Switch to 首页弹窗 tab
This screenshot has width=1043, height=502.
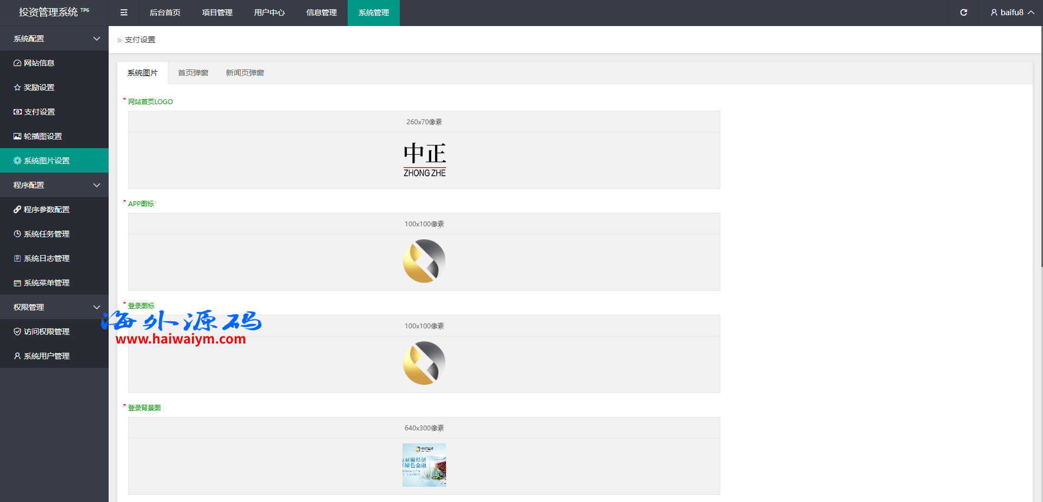[x=193, y=73]
